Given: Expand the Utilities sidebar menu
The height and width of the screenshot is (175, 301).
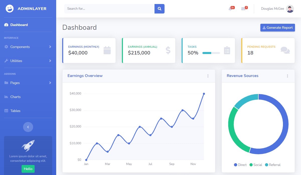Looking at the screenshot, I should 28,61.
